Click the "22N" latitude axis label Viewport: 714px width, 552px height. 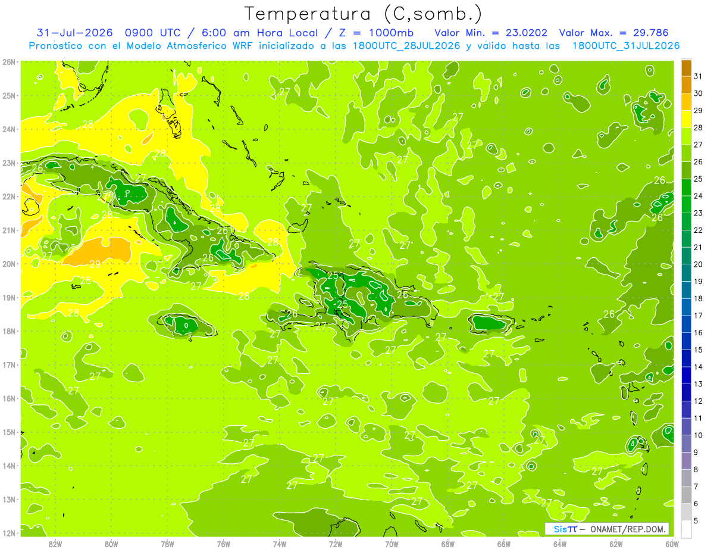[9, 197]
